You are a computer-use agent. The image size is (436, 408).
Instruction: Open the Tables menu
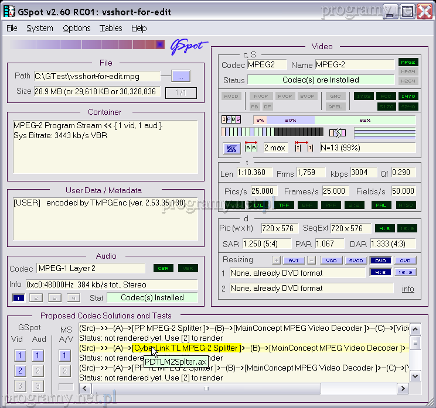click(111, 28)
